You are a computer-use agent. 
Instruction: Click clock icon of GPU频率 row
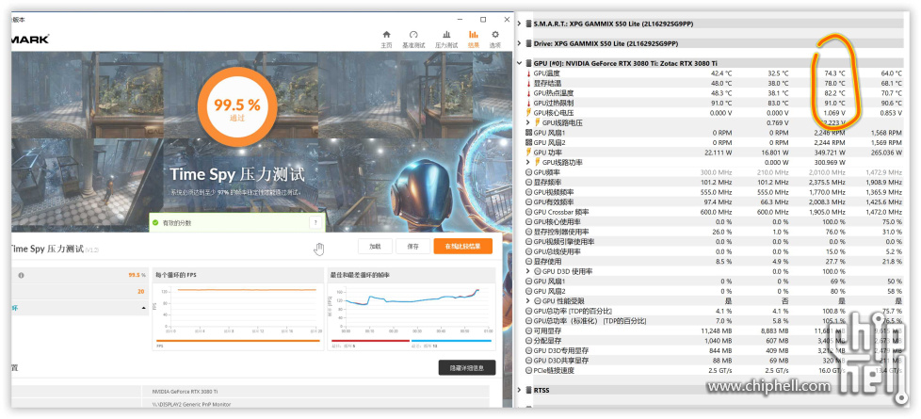click(528, 172)
